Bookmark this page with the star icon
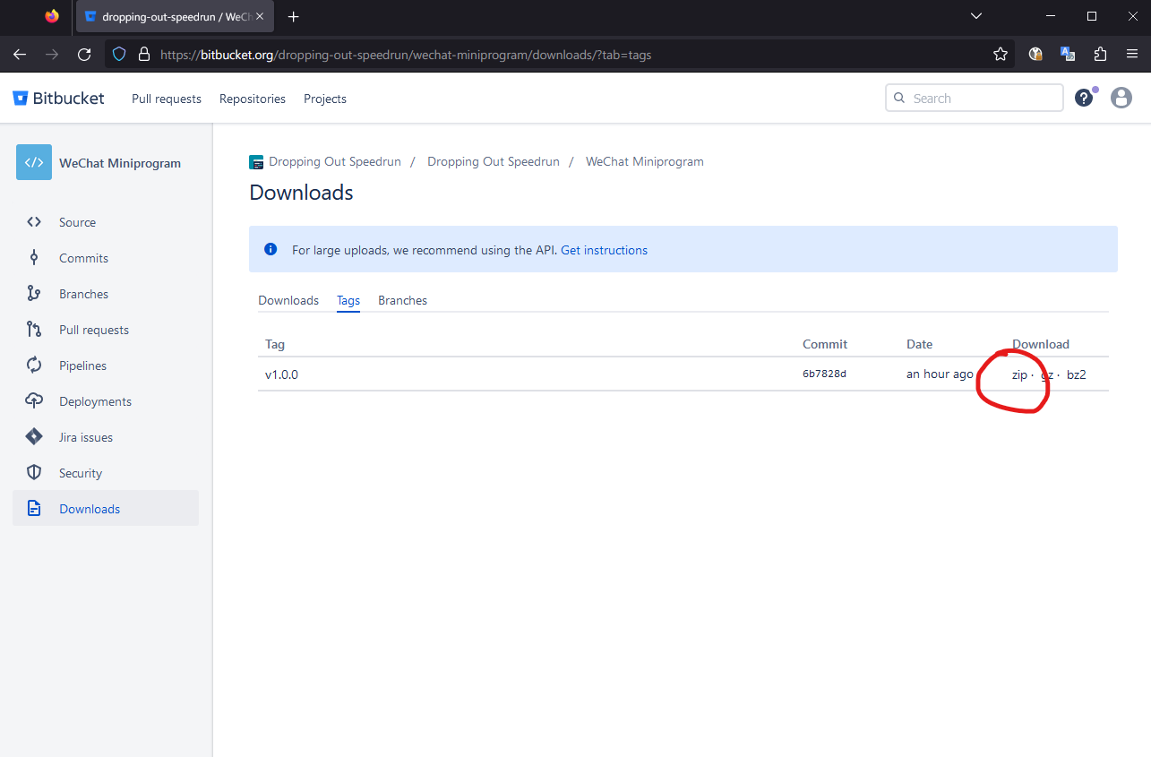Screen dimensions: 1151x757 pos(1001,54)
